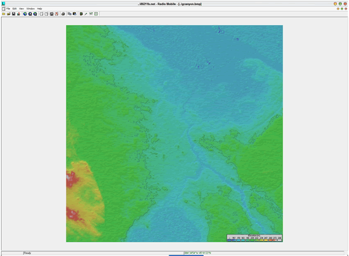
Task: Open the File menu
Action: click(x=8, y=9)
